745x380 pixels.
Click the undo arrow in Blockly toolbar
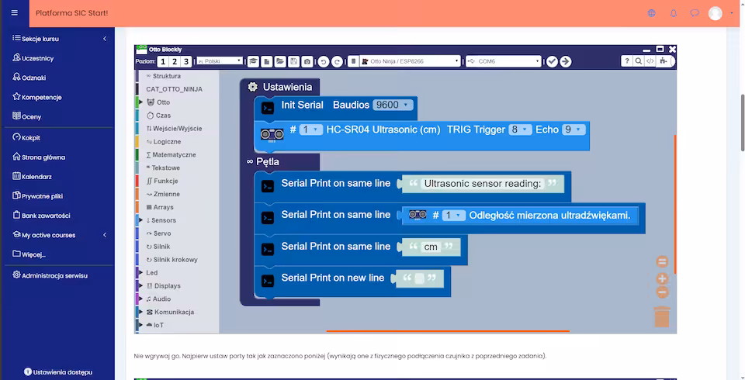click(x=324, y=61)
